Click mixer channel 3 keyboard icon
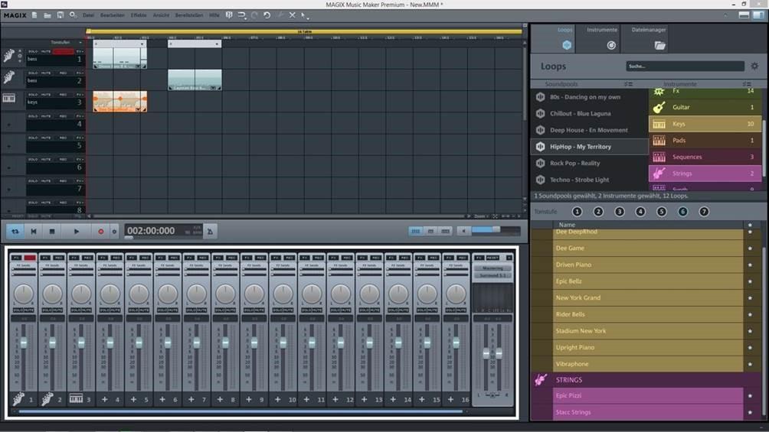 tap(76, 398)
